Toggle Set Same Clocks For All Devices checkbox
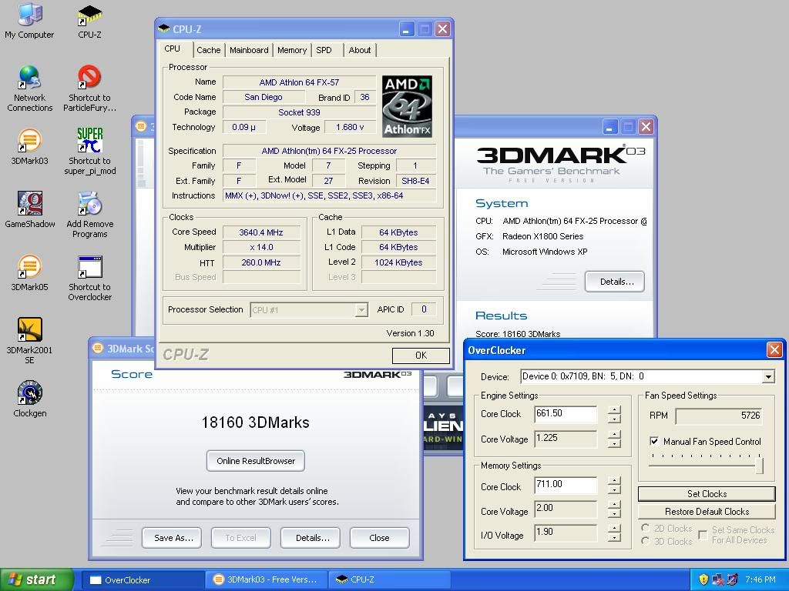Image resolution: width=789 pixels, height=591 pixels. (704, 535)
